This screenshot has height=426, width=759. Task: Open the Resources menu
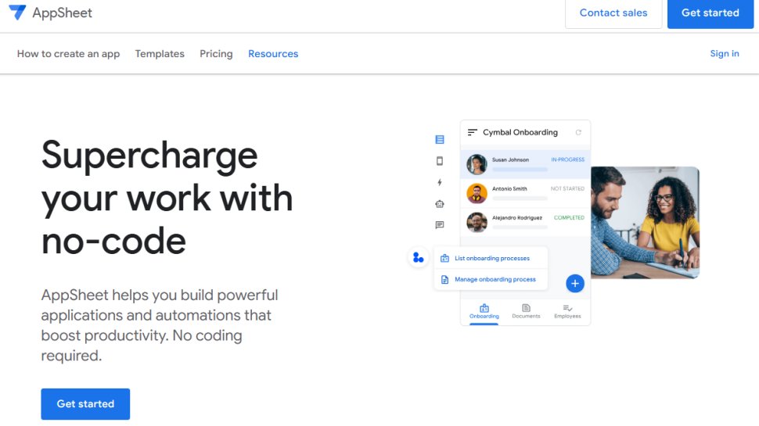(273, 54)
